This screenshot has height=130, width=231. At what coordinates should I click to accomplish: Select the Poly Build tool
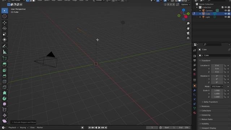tap(5, 93)
